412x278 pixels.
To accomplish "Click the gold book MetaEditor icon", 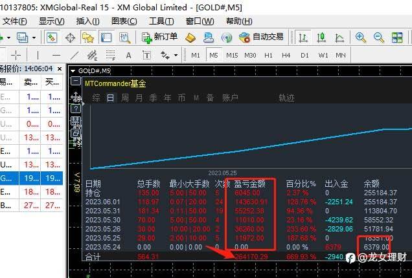I will click(190, 37).
